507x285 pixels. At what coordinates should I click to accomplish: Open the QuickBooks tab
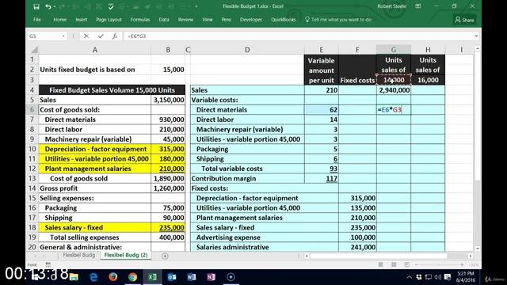pos(284,20)
